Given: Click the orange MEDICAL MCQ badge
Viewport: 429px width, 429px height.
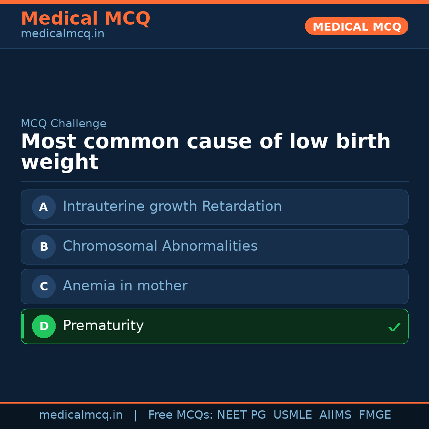Looking at the screenshot, I should pyautogui.click(x=356, y=26).
